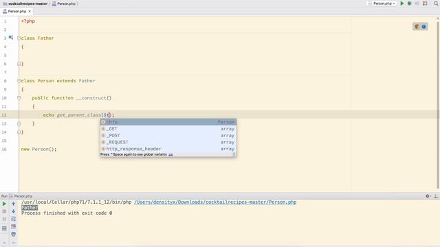This screenshot has height=247, width=440.
Task: Open the Person.php run configuration dropdown
Action: (x=382, y=3)
